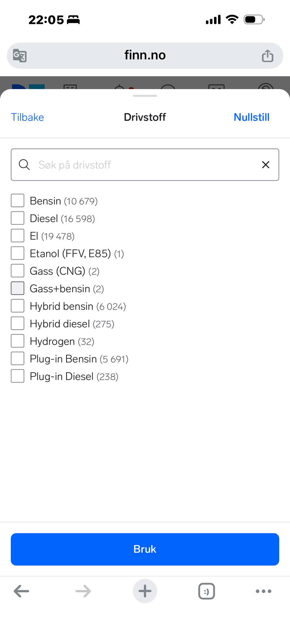Tap the translate page icon
Image resolution: width=290 pixels, height=629 pixels.
20,55
